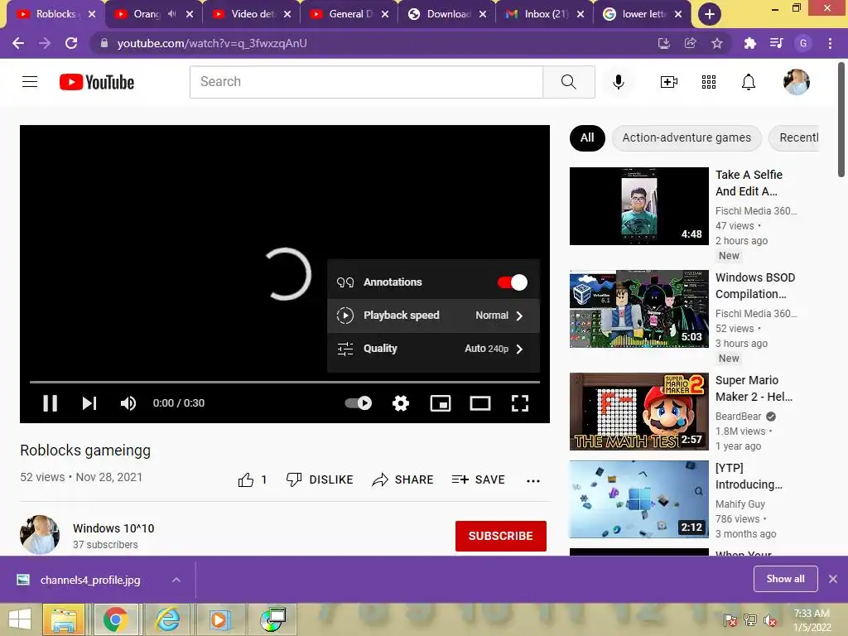
Task: Click SHARE under the video
Action: pyautogui.click(x=402, y=479)
